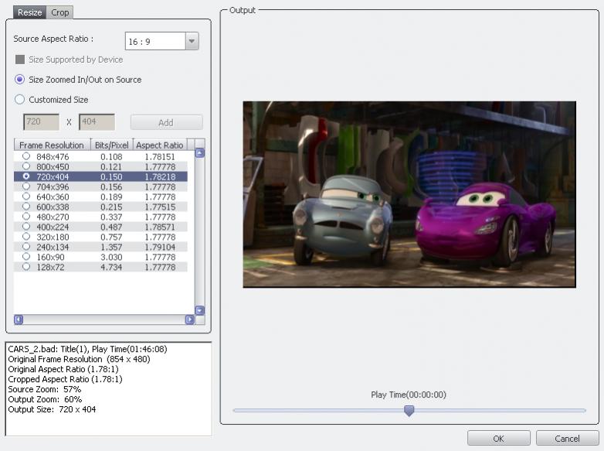This screenshot has width=604, height=451.
Task: Toggle Size Supported by Device checkbox
Action: tap(20, 60)
